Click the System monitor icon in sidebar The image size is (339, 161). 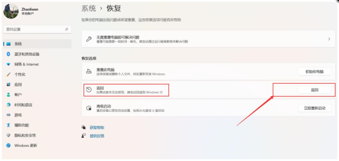pyautogui.click(x=9, y=44)
